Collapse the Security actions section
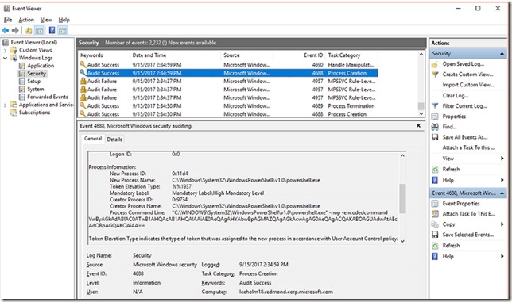Viewport: 512px width, 302px height. [x=502, y=54]
